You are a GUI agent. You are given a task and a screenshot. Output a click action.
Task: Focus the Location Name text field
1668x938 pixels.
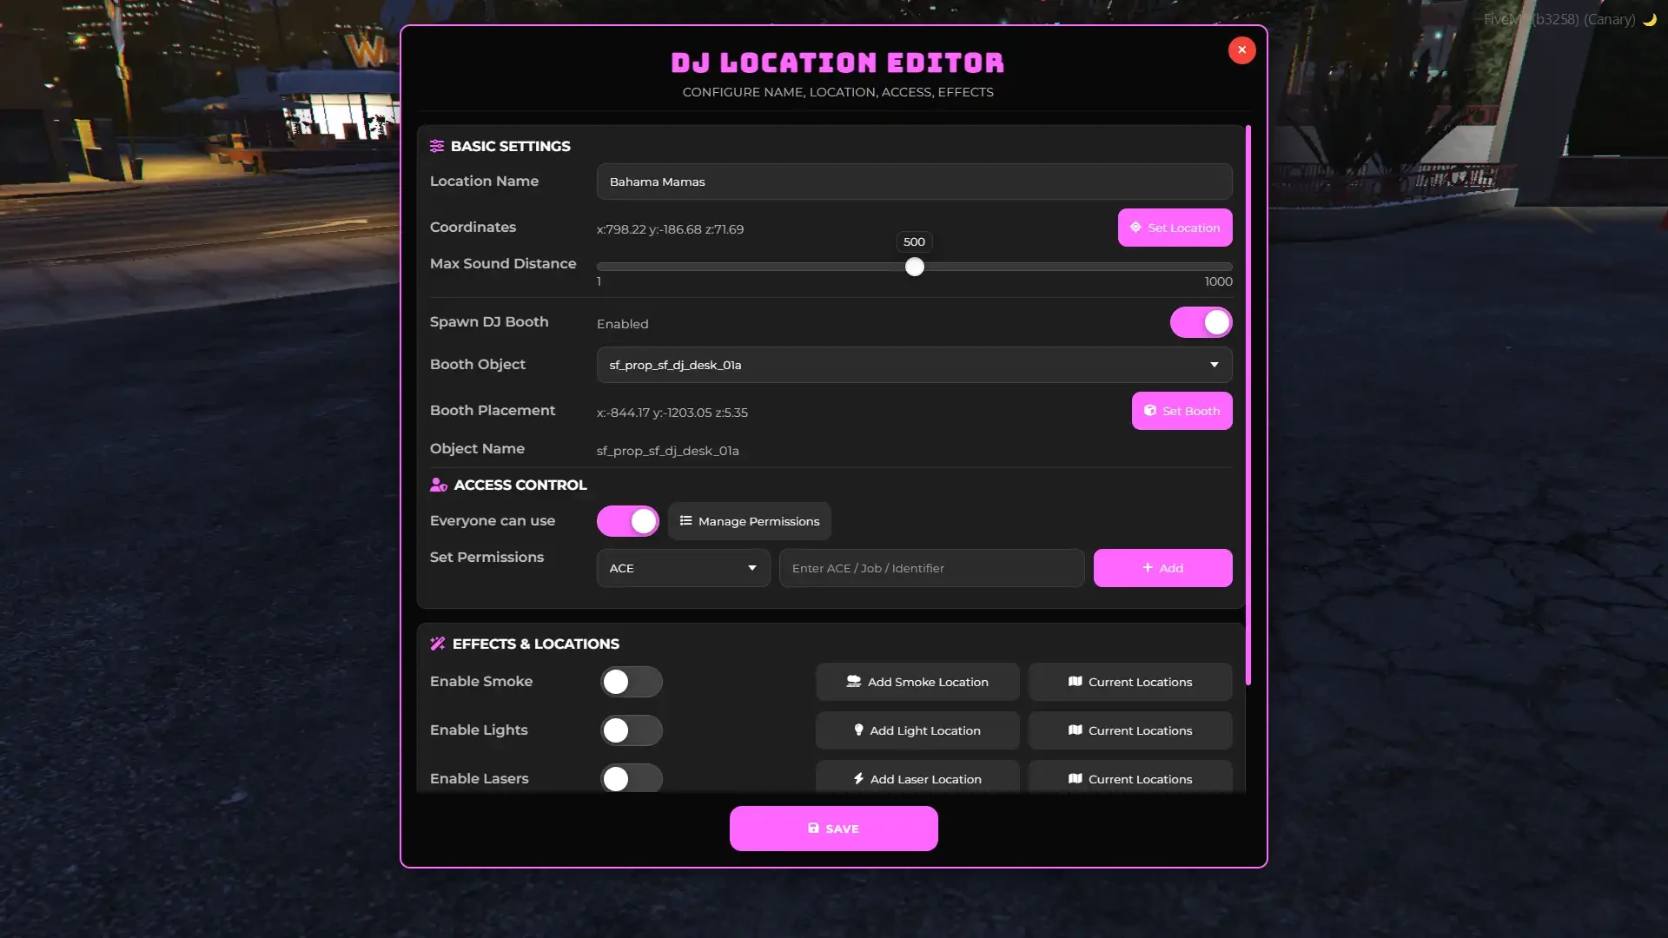tap(914, 182)
